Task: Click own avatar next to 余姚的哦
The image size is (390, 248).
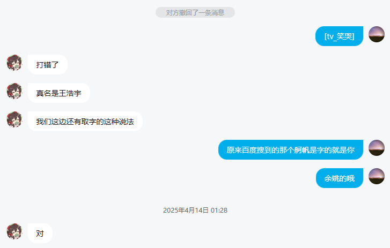Action: pyautogui.click(x=376, y=176)
